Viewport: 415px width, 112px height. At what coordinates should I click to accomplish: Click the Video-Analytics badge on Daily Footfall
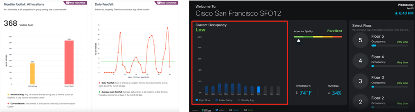click(167, 3)
